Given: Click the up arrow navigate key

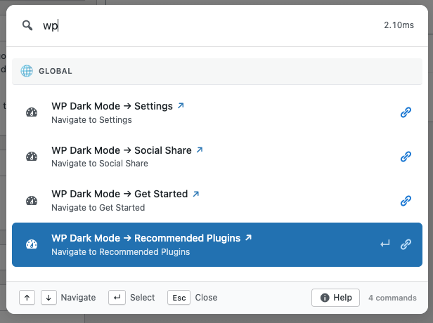Looking at the screenshot, I should point(27,298).
